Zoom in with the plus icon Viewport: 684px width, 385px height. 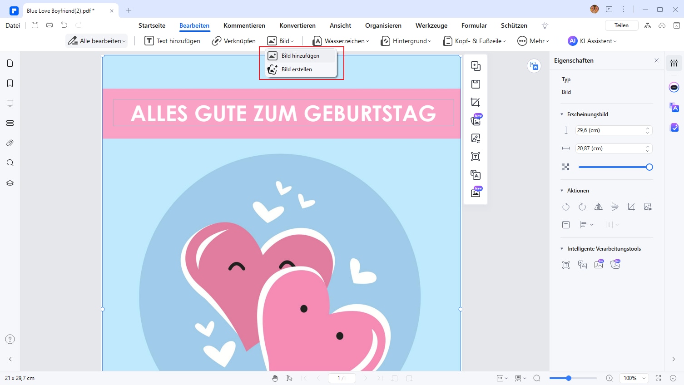(x=610, y=378)
